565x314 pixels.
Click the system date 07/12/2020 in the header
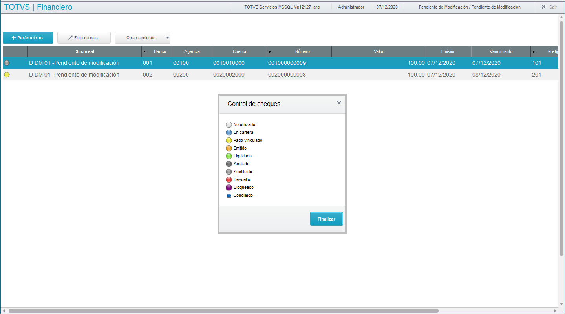(387, 7)
